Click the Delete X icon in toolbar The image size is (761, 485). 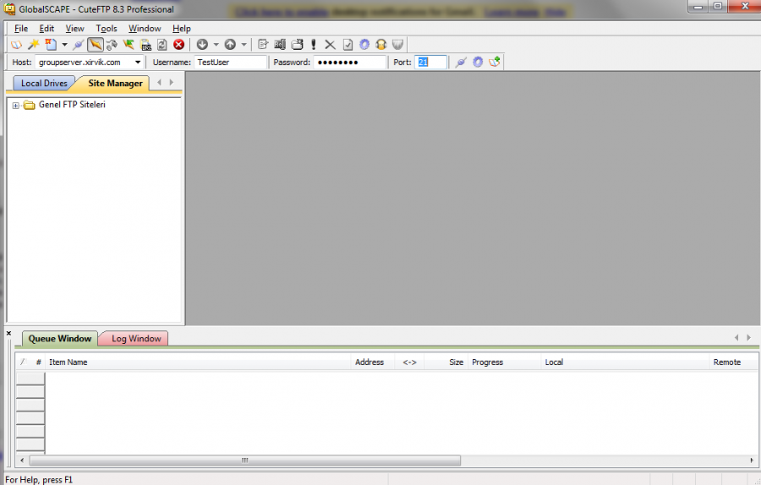(330, 45)
